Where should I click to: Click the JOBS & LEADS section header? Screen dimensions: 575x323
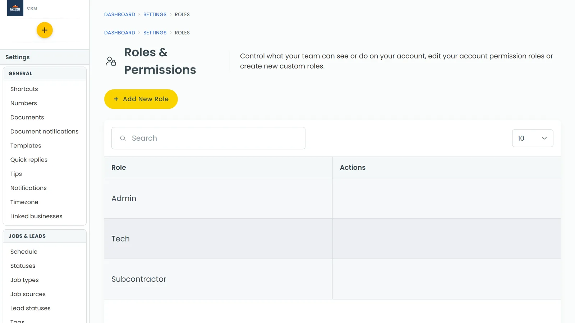(x=45, y=236)
